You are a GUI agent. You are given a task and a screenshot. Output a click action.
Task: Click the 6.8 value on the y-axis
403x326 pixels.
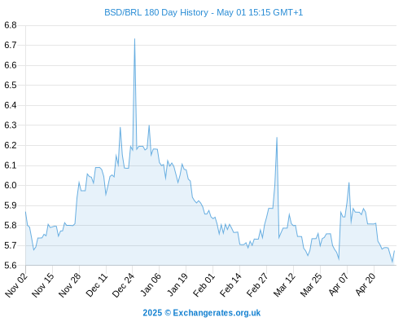pyautogui.click(x=11, y=25)
